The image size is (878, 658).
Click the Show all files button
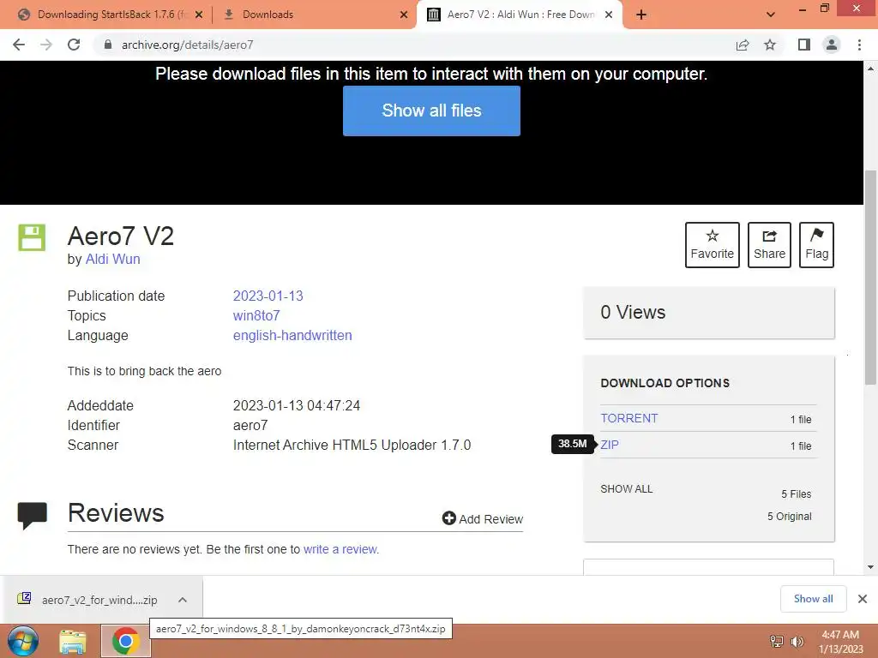click(x=432, y=111)
